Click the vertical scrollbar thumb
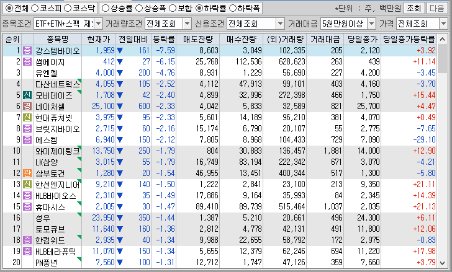The height and width of the screenshot is (272, 452). click(x=442, y=59)
